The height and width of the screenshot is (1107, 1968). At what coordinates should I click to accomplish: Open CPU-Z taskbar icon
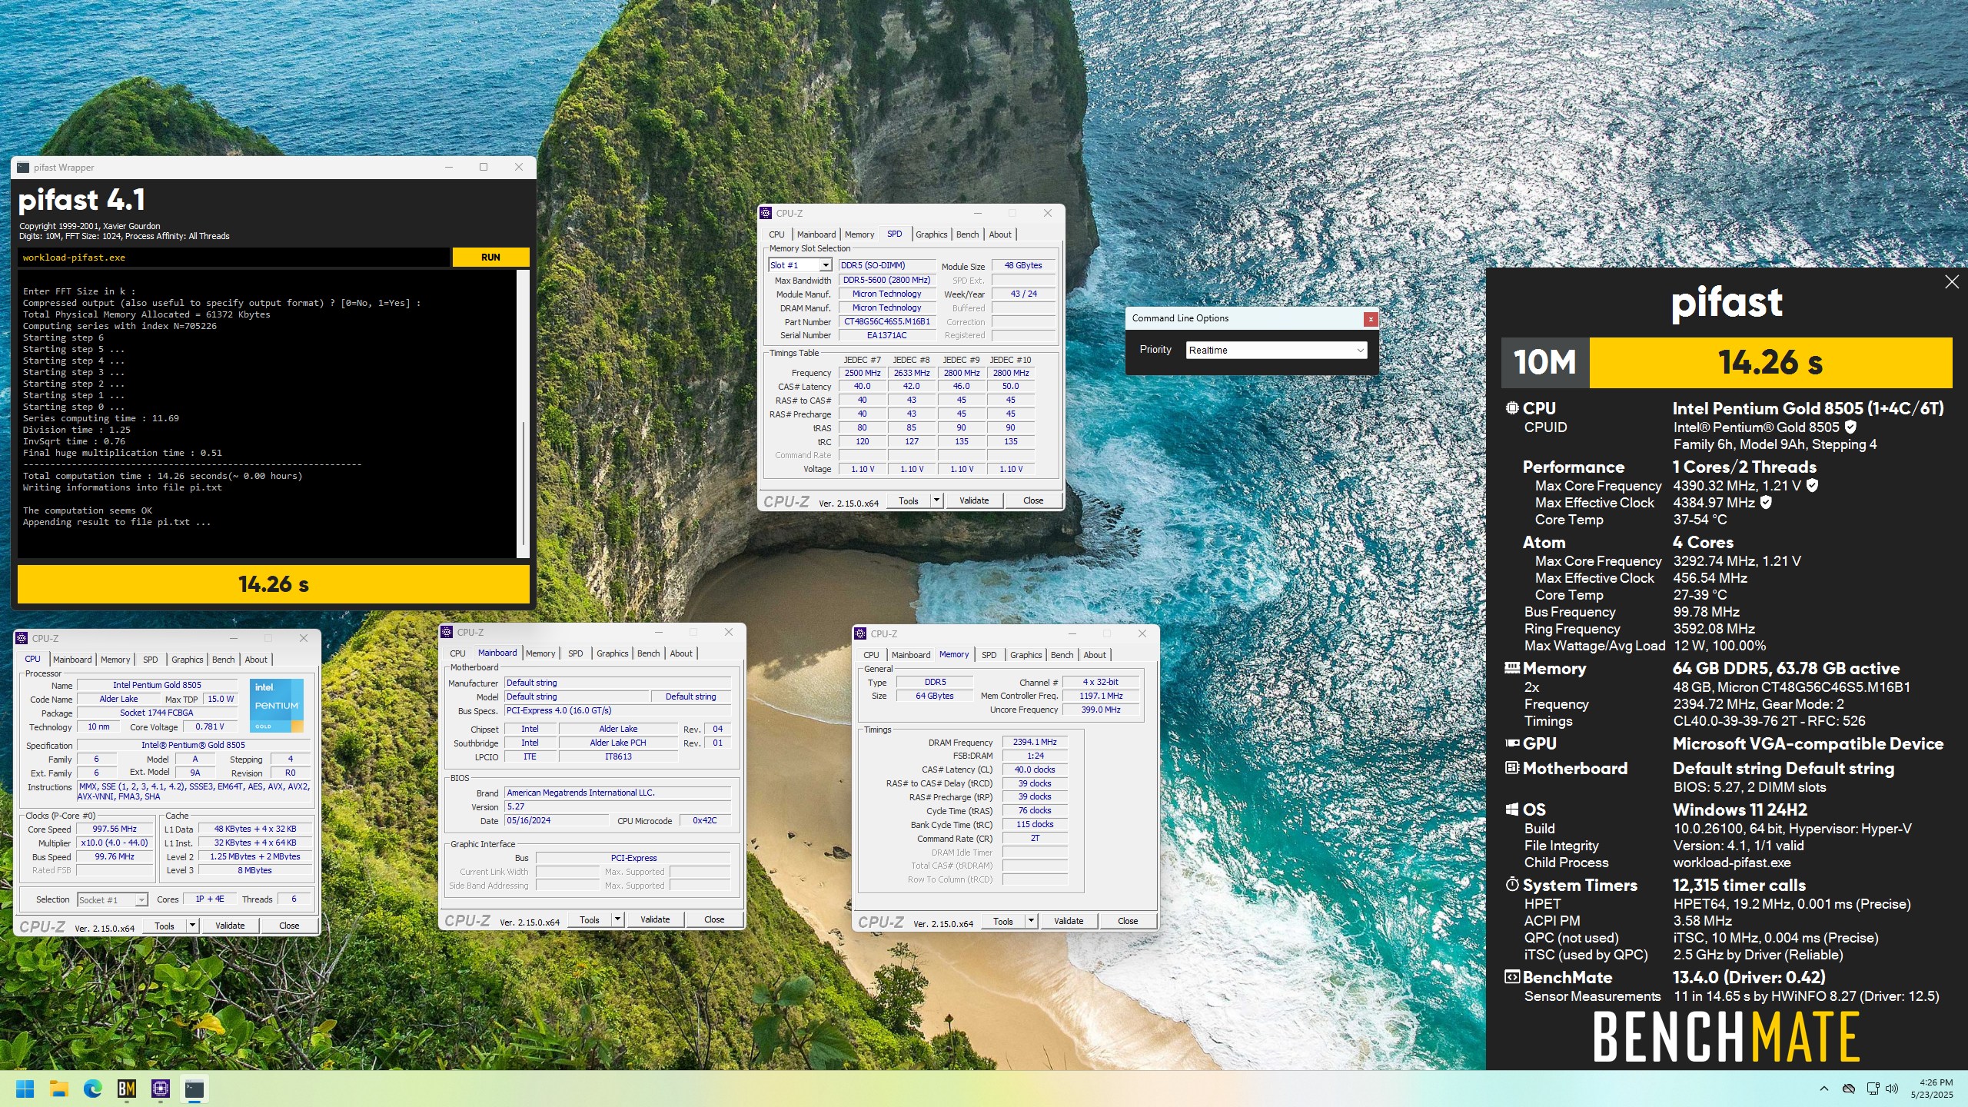tap(161, 1089)
